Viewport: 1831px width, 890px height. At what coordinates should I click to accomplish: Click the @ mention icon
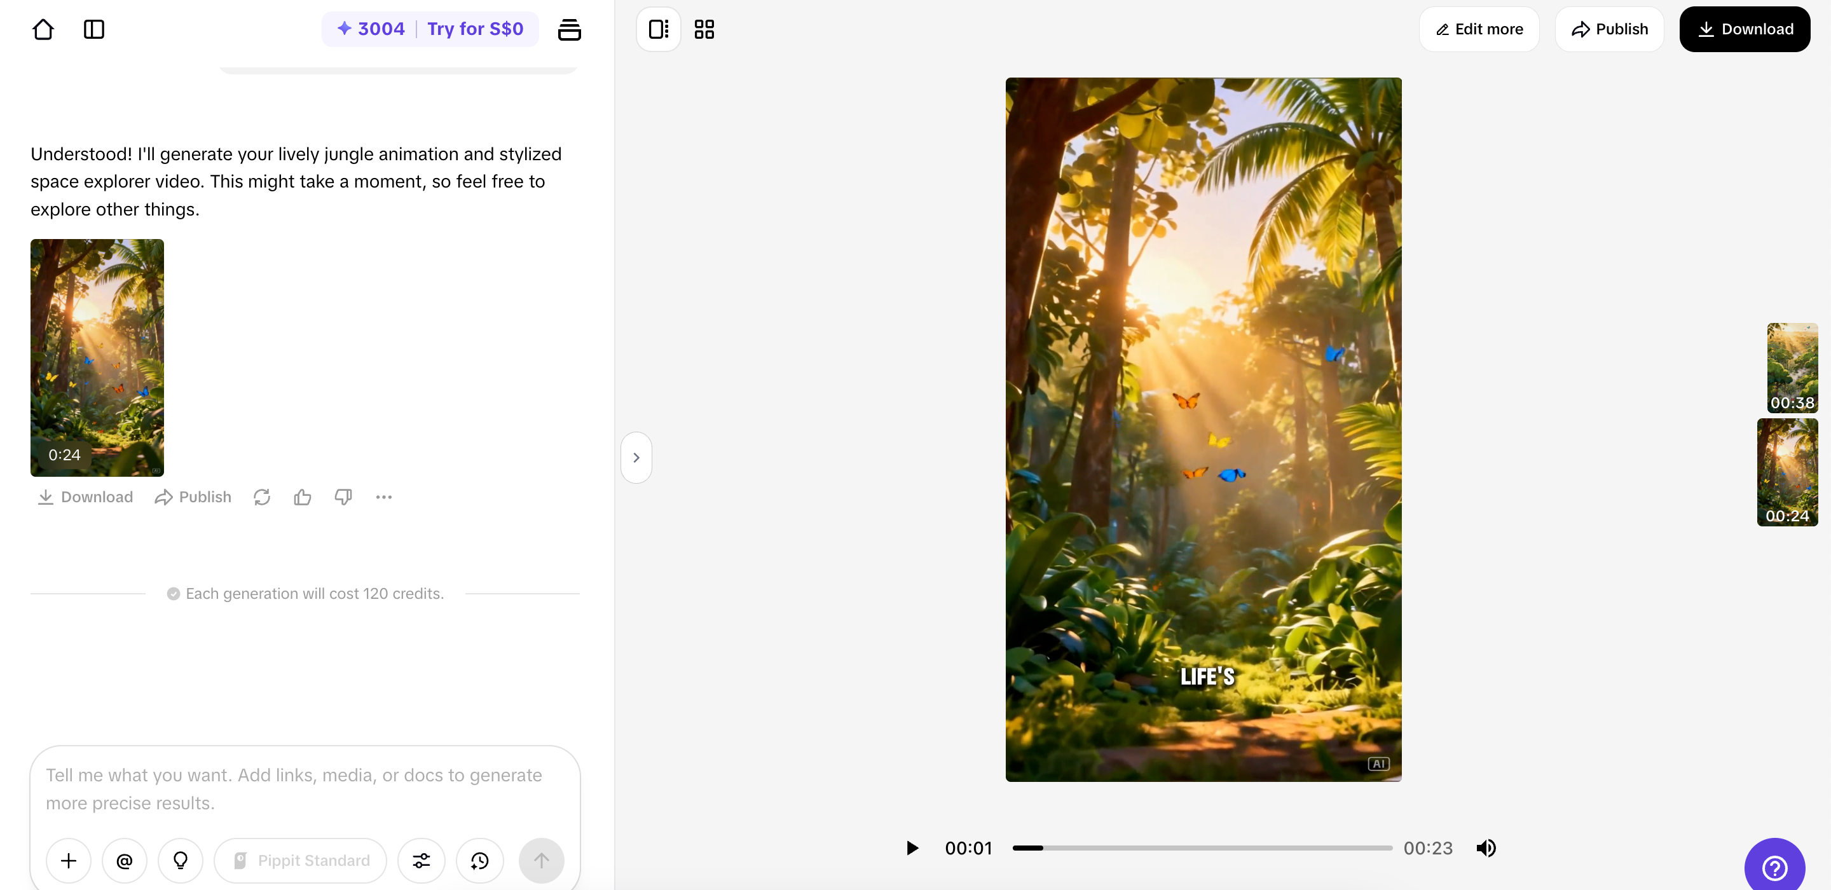tap(125, 860)
